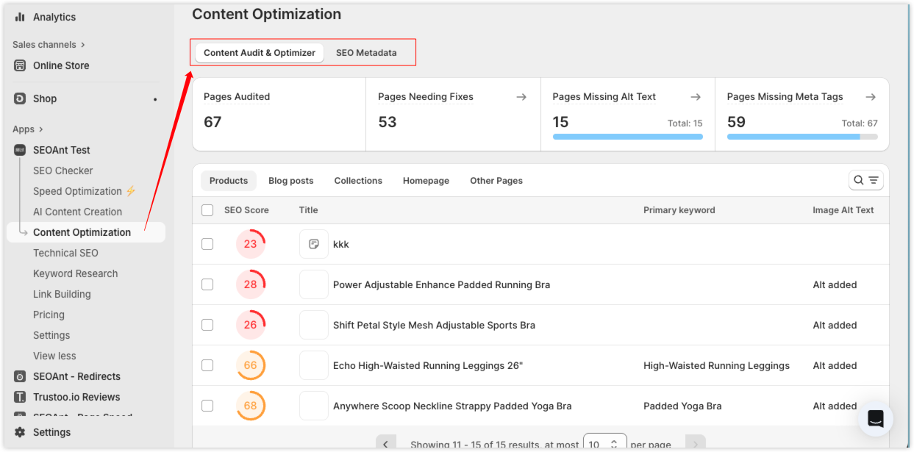Viewport: 914px width, 452px height.
Task: Expand the Apps section chevron
Action: click(40, 129)
